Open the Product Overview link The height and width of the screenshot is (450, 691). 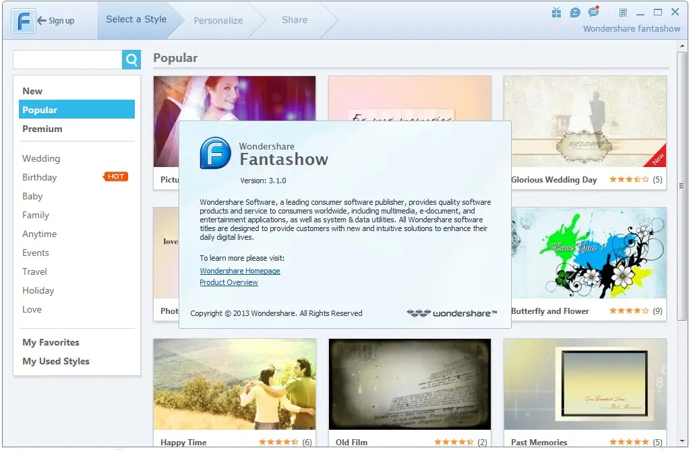(x=229, y=282)
